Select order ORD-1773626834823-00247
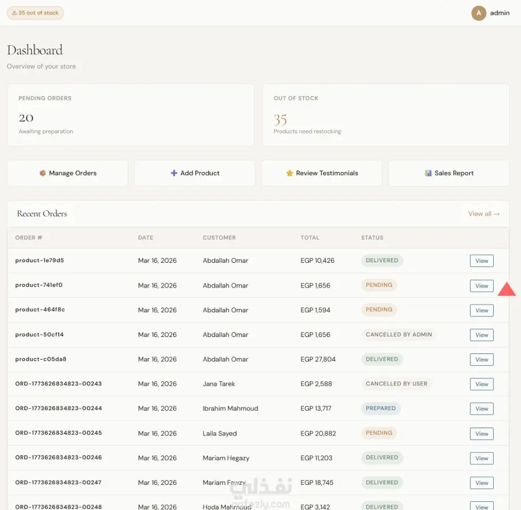Viewport: 521px width, 510px height. [x=58, y=482]
